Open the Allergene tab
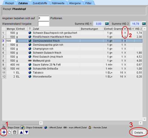148x138 pixels. coord(75,3)
